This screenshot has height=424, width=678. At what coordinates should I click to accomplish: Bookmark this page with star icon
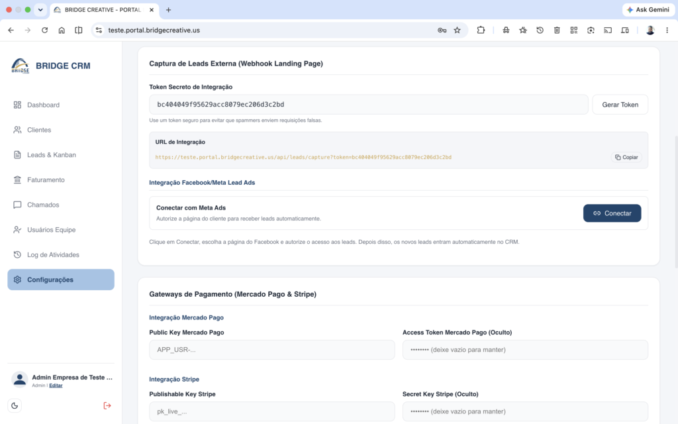pos(457,30)
